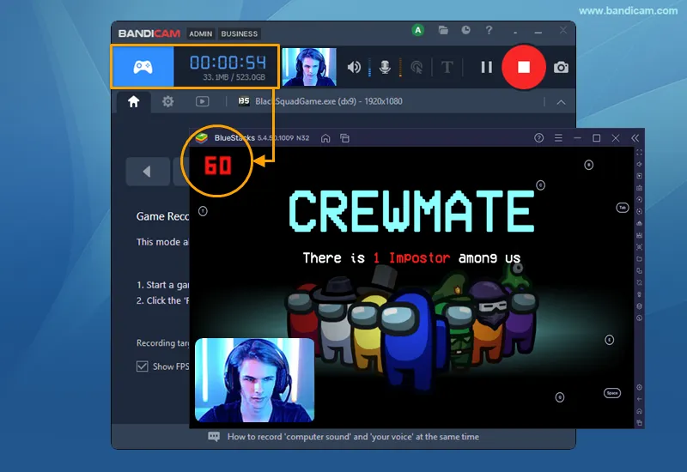Click the back arrow button in Bandicam

pos(148,171)
